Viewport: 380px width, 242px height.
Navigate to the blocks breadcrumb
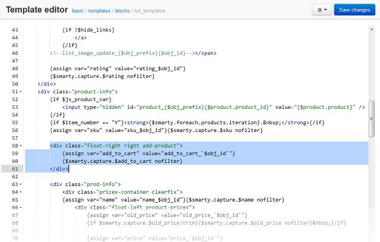pyautogui.click(x=122, y=11)
